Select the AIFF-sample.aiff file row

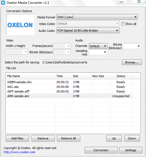69,91
